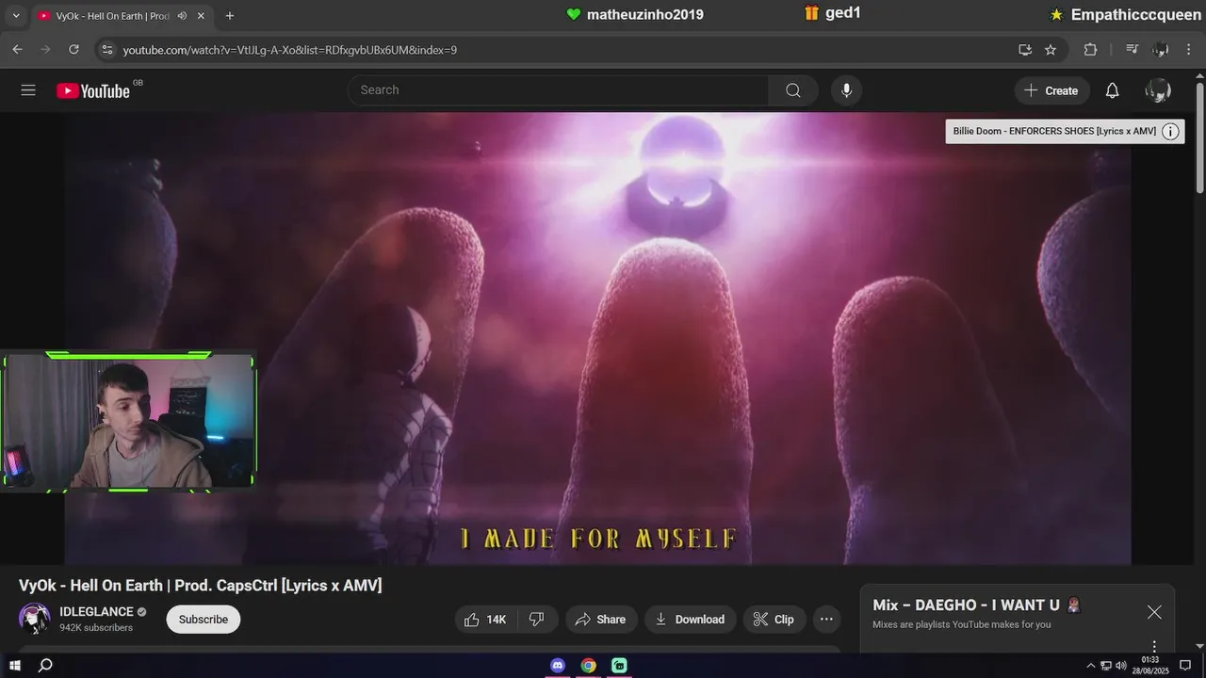Open IDLEGLANCE channel name link
This screenshot has width=1206, height=678.
(97, 612)
